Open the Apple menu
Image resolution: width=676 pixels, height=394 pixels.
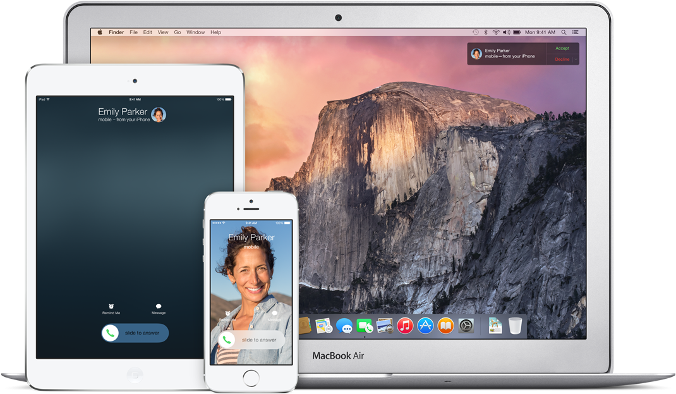pos(100,32)
